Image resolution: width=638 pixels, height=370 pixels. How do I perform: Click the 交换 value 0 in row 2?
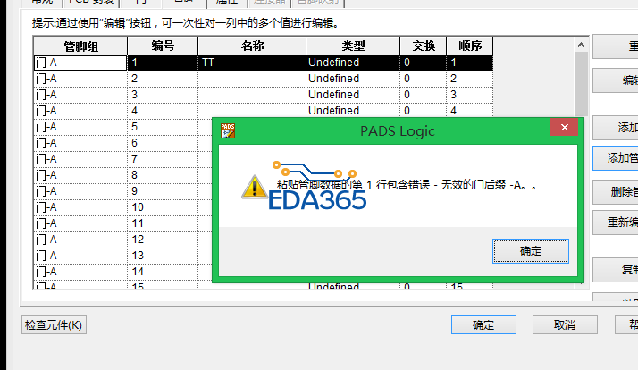[424, 79]
